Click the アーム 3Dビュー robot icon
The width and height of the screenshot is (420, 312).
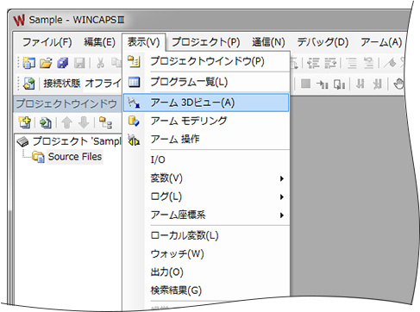coord(134,103)
